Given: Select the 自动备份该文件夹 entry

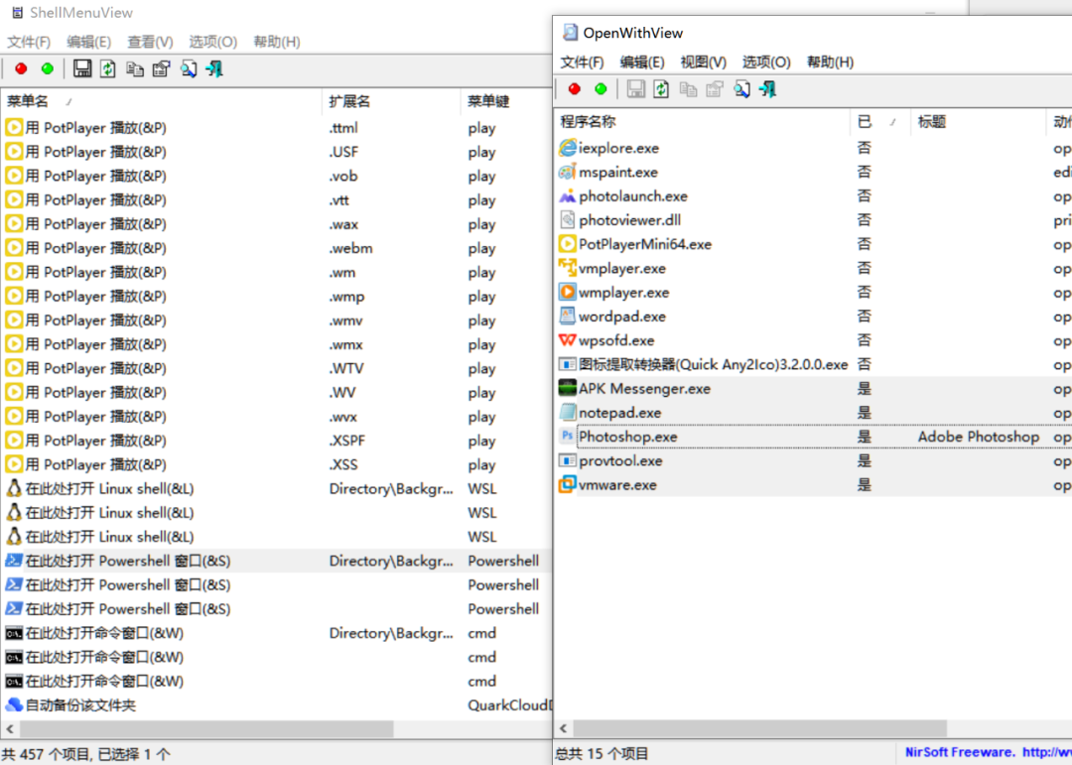Looking at the screenshot, I should (80, 705).
